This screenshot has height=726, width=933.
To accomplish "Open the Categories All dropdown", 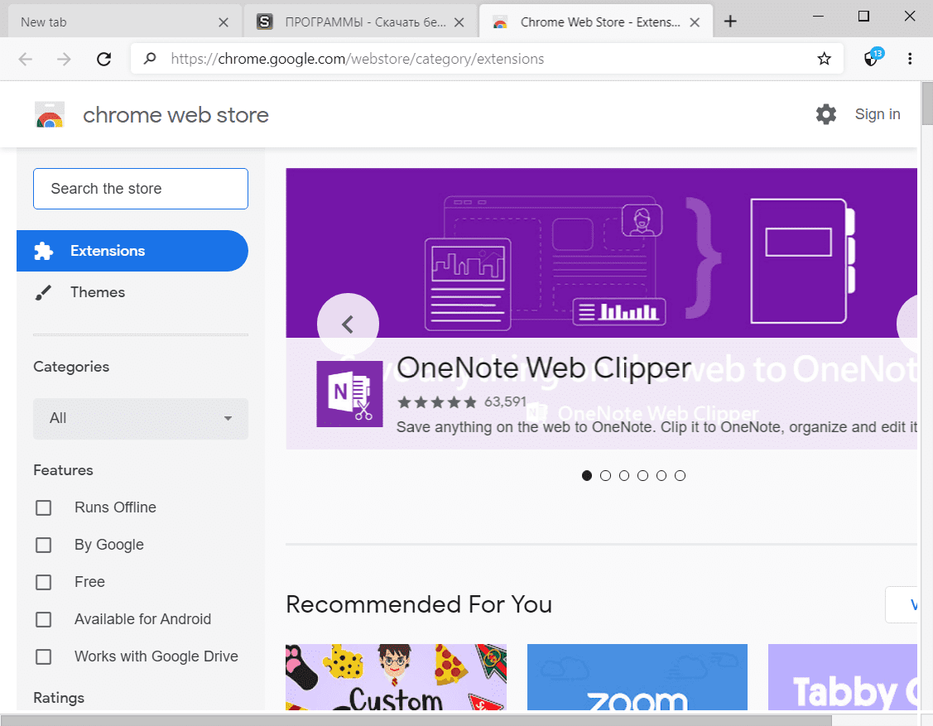I will [x=141, y=418].
